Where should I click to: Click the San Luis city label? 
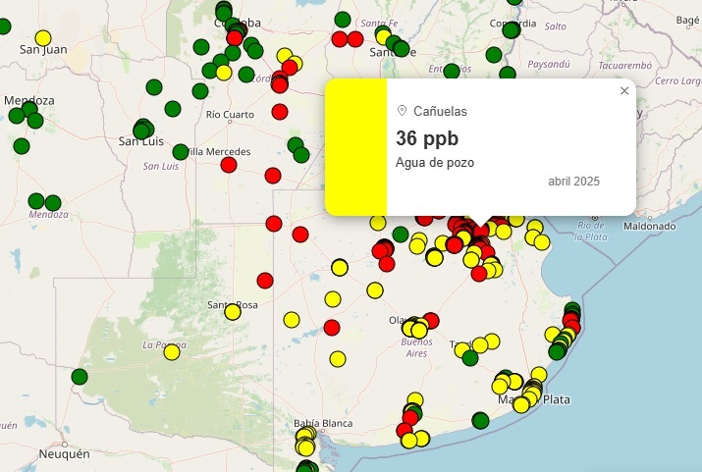click(139, 142)
